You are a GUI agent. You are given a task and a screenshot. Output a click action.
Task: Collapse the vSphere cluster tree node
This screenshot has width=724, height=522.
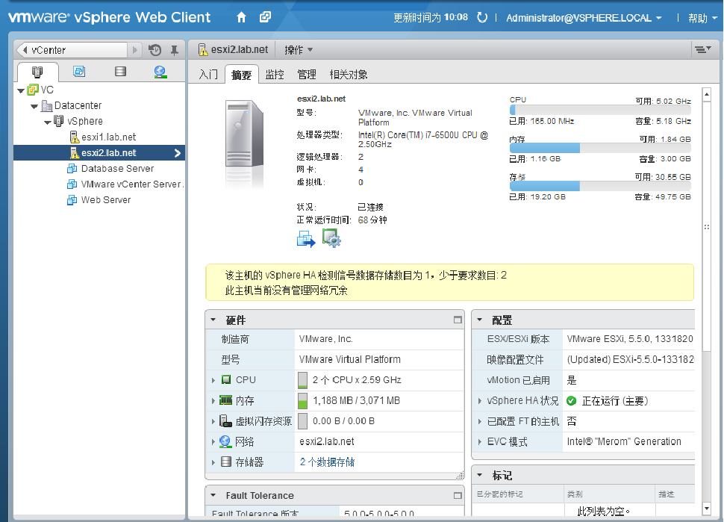tap(48, 122)
